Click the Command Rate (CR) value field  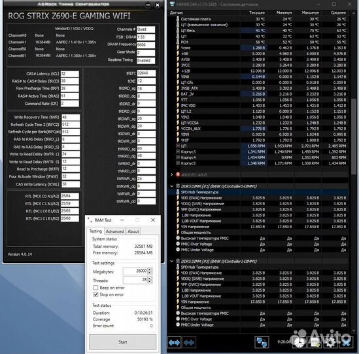point(70,104)
